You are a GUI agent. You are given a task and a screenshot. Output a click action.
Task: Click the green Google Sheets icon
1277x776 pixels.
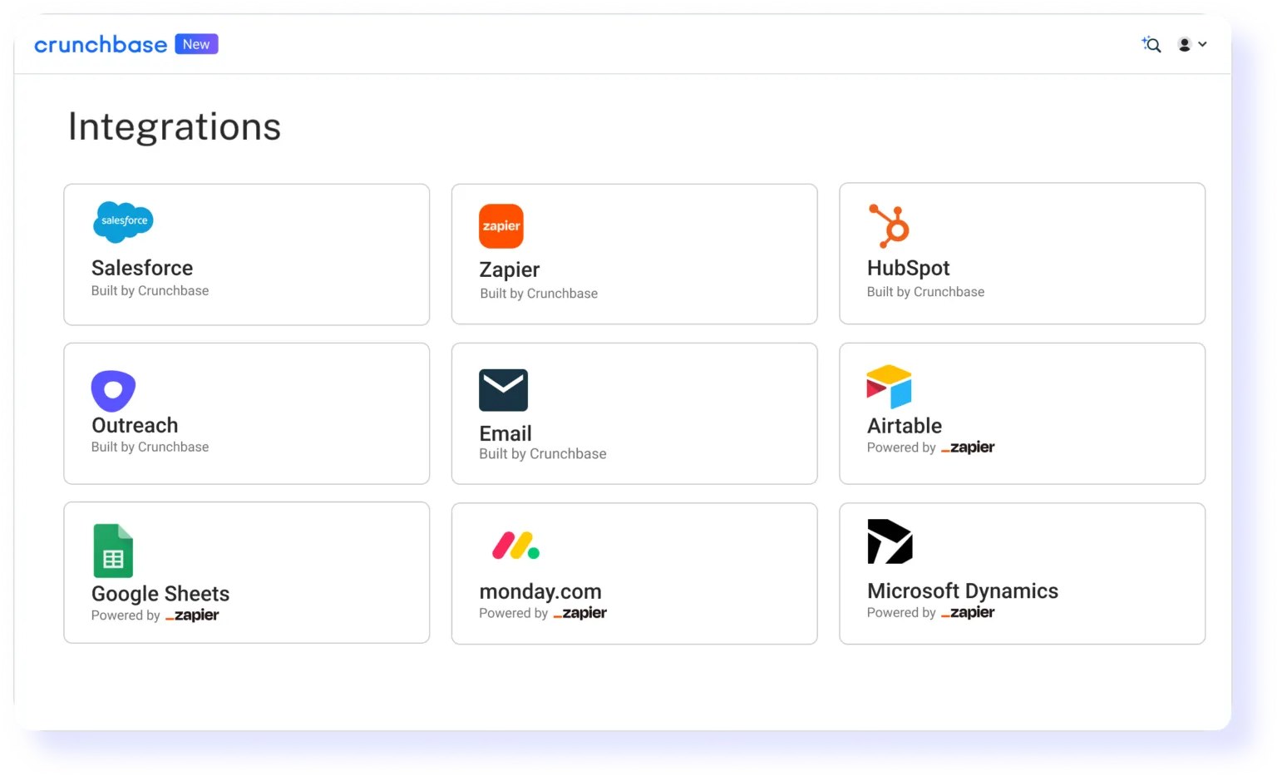pyautogui.click(x=113, y=551)
